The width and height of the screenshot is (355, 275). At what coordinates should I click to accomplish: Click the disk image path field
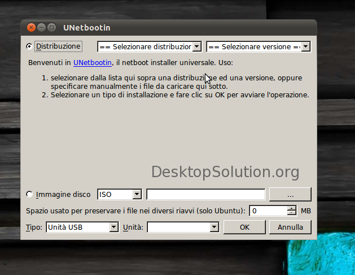[x=206, y=195]
